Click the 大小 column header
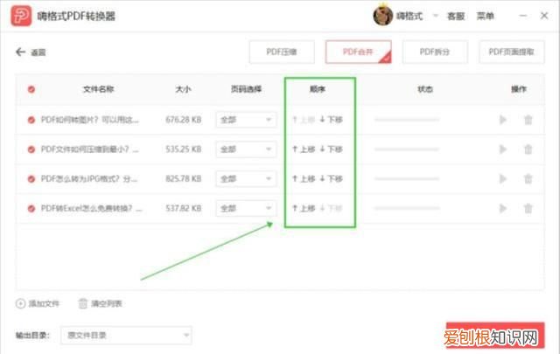This screenshot has width=560, height=354. click(x=183, y=89)
